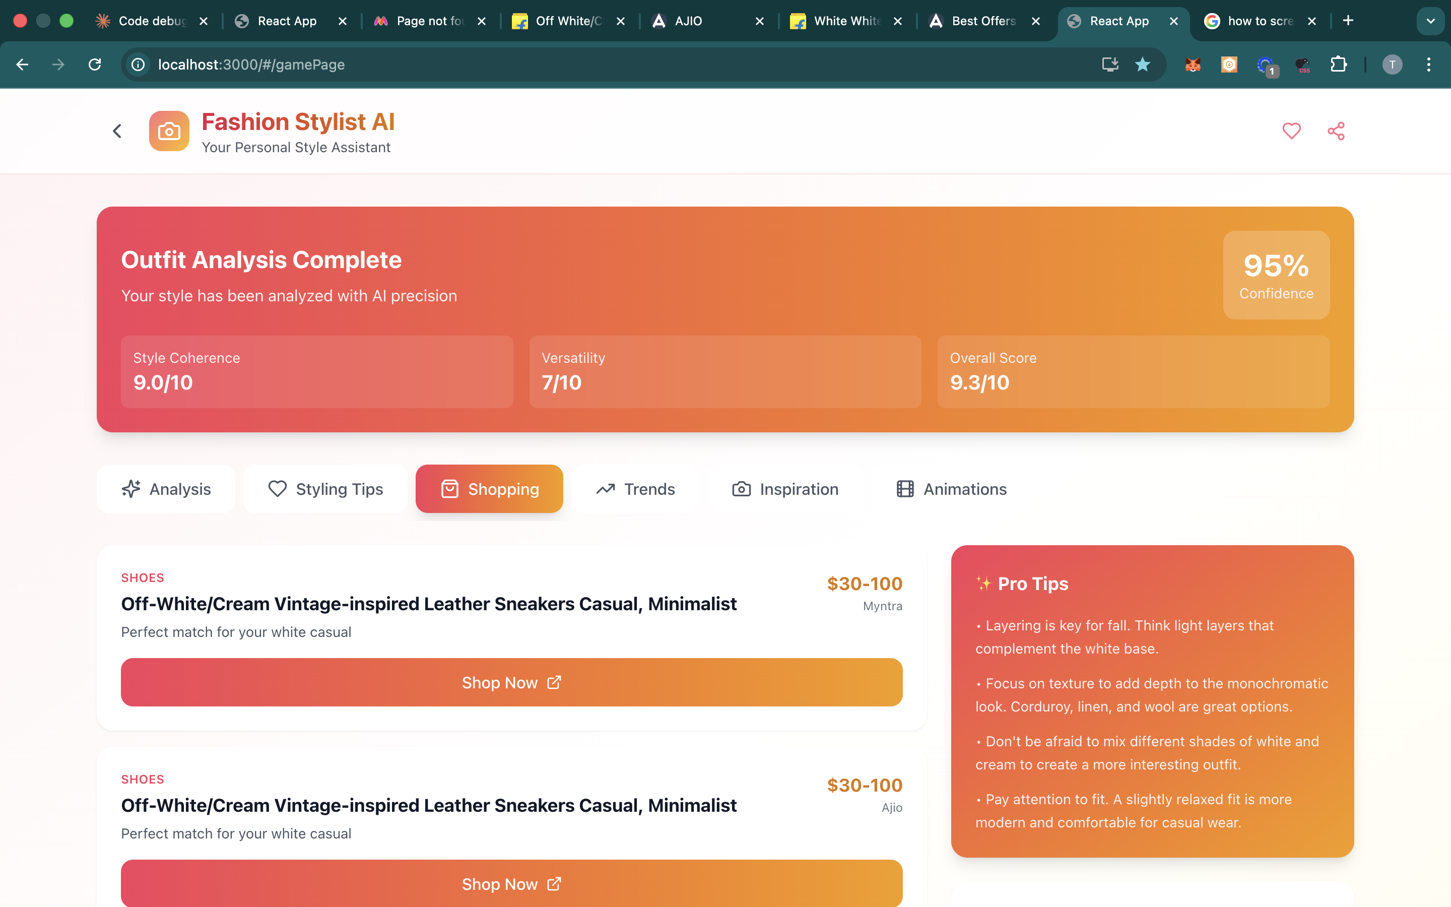This screenshot has width=1451, height=907.
Task: Open the profile avatar menu
Action: pyautogui.click(x=1392, y=64)
